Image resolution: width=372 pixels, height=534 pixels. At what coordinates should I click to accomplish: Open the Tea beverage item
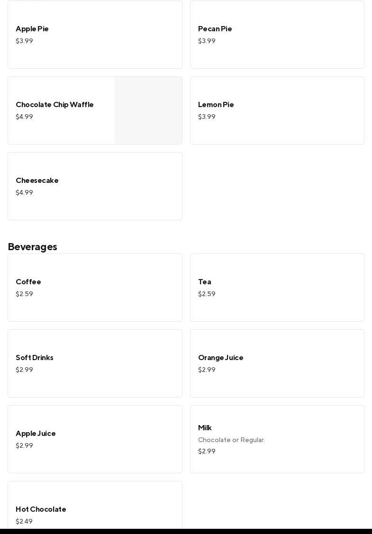click(277, 288)
